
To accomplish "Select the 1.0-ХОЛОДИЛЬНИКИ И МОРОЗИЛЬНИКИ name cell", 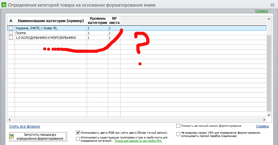I will click(x=51, y=38).
